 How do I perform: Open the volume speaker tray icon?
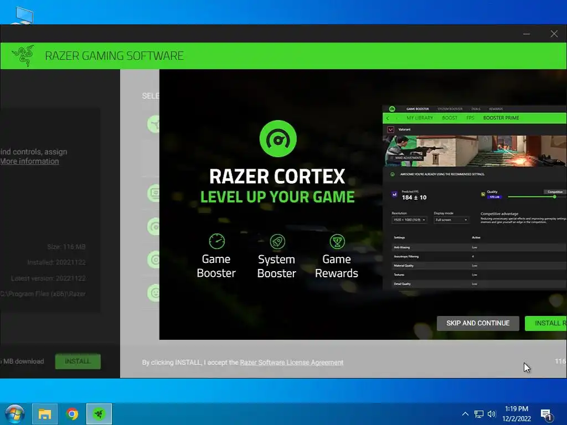pyautogui.click(x=492, y=414)
